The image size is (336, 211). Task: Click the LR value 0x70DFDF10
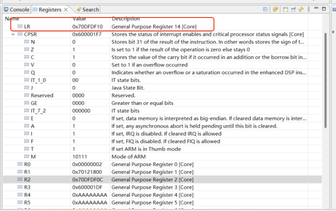(87, 26)
